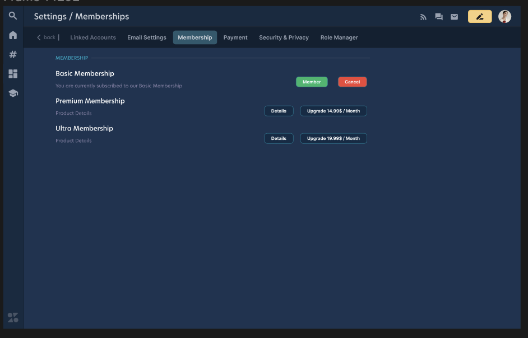Check mail via the envelope icon
Viewport: 528px width, 338px height.
[x=454, y=17]
